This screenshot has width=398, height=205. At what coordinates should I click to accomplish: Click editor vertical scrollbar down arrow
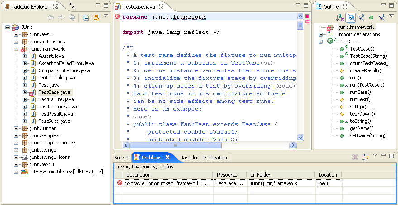(x=301, y=137)
